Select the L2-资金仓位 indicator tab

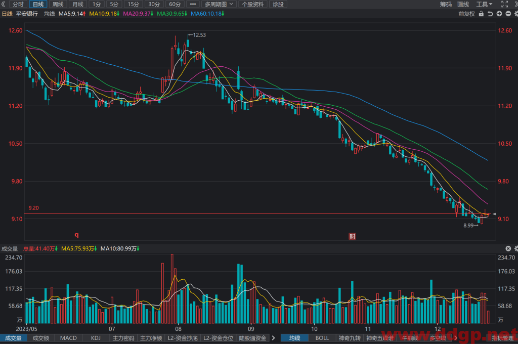[x=219, y=338]
